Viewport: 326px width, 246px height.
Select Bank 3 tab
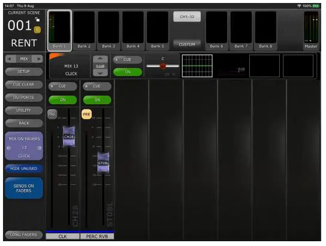[108, 31]
